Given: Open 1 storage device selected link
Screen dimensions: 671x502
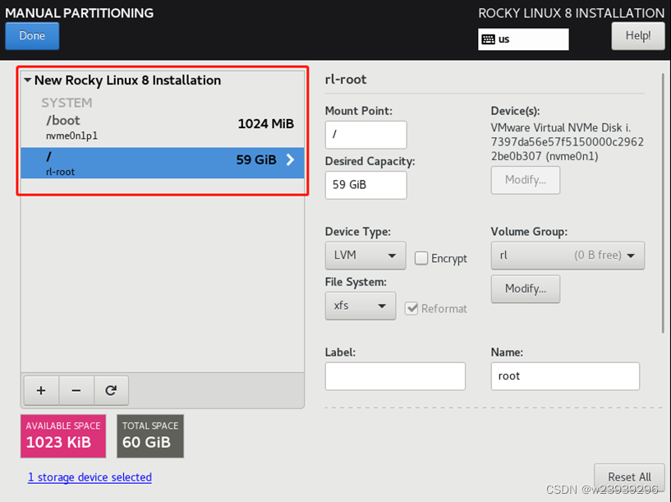Looking at the screenshot, I should (x=90, y=477).
